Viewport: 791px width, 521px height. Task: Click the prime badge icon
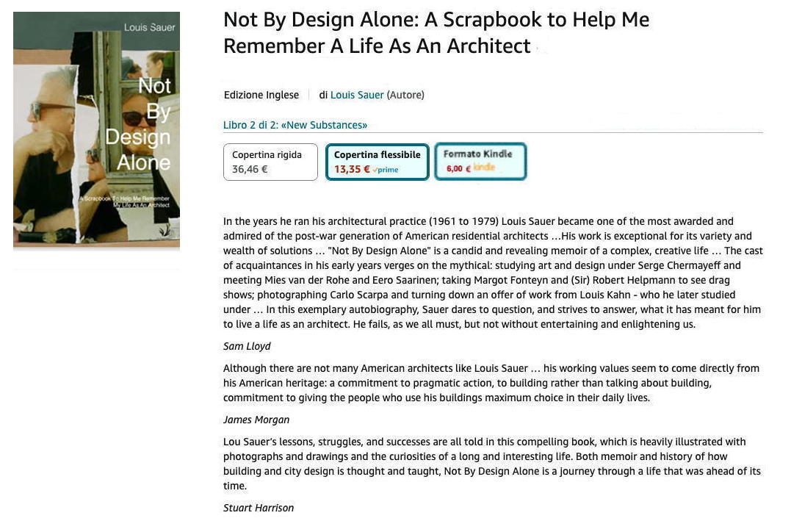(386, 170)
